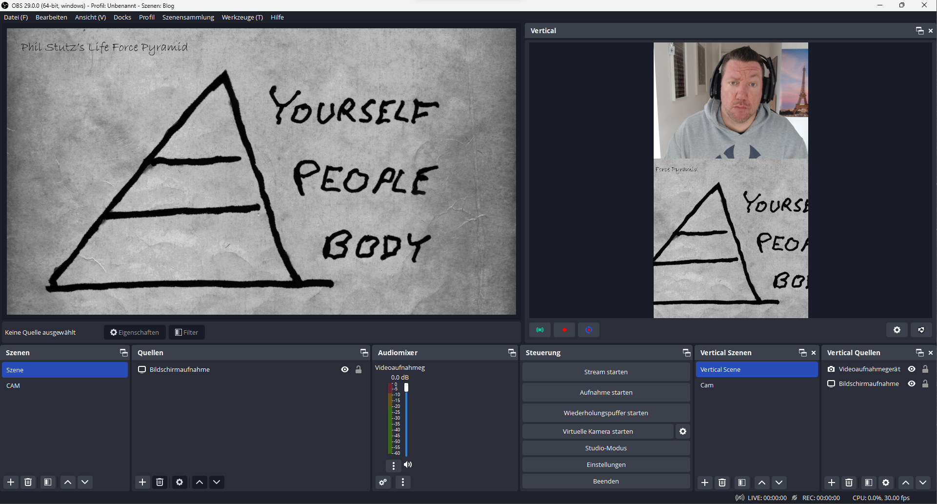Click the red vertical record button
This screenshot has height=504, width=937.
click(564, 330)
